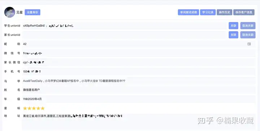Viewport: 260px width, 131px height.
Task: Click the 年级 field 11@2020年4月
Action: coord(139,99)
